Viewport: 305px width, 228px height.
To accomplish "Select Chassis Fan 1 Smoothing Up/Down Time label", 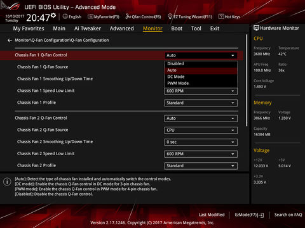I will pos(55,79).
